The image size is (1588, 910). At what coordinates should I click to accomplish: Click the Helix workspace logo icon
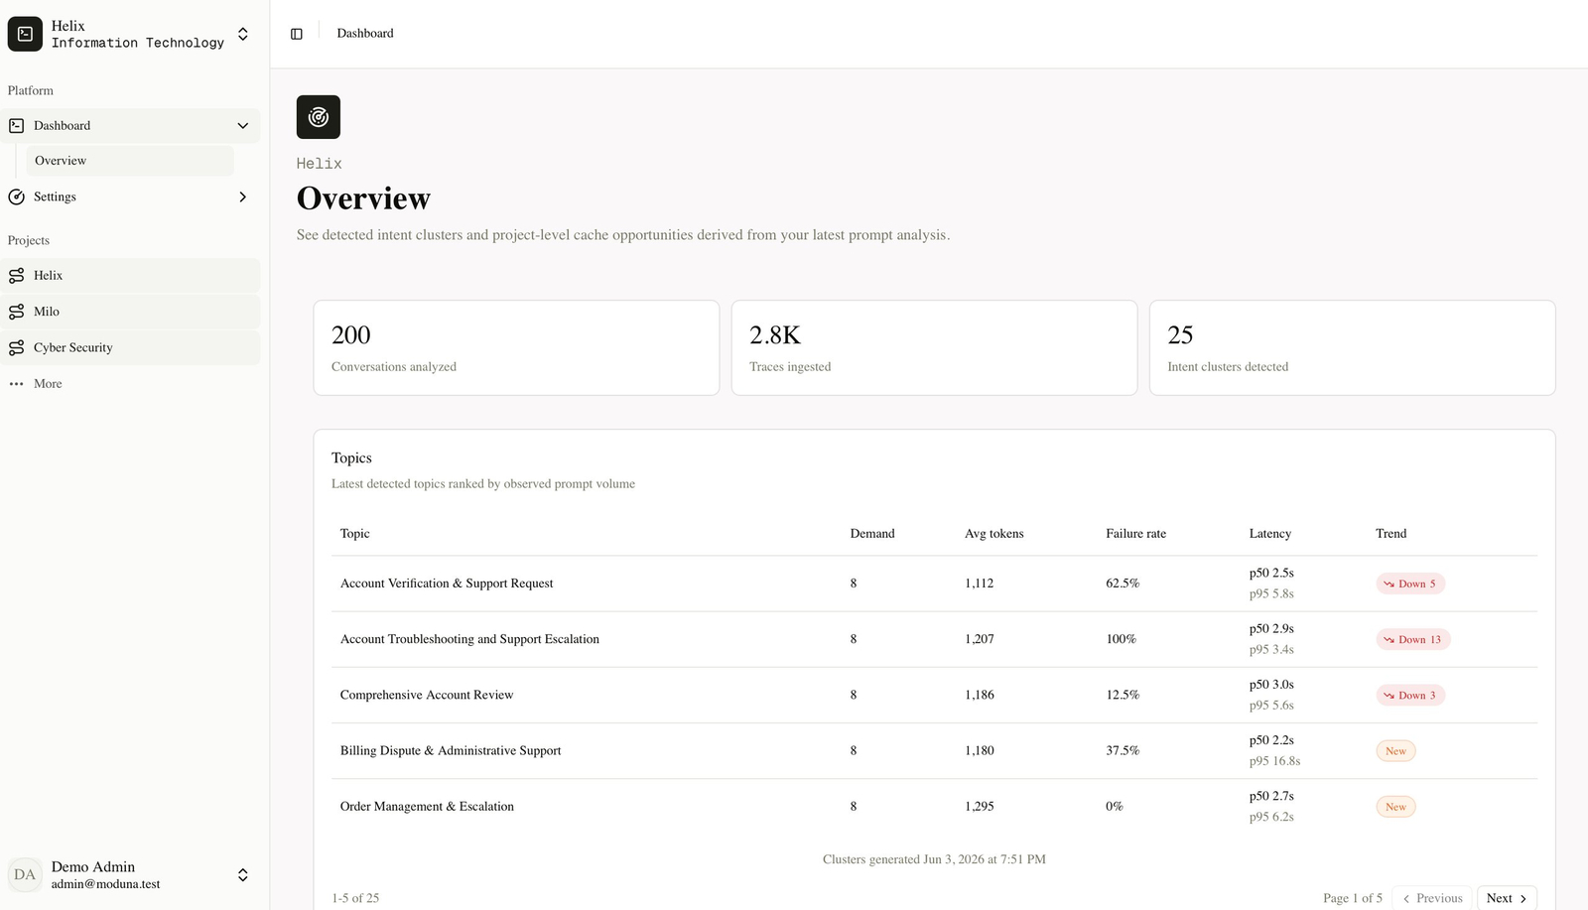point(25,34)
